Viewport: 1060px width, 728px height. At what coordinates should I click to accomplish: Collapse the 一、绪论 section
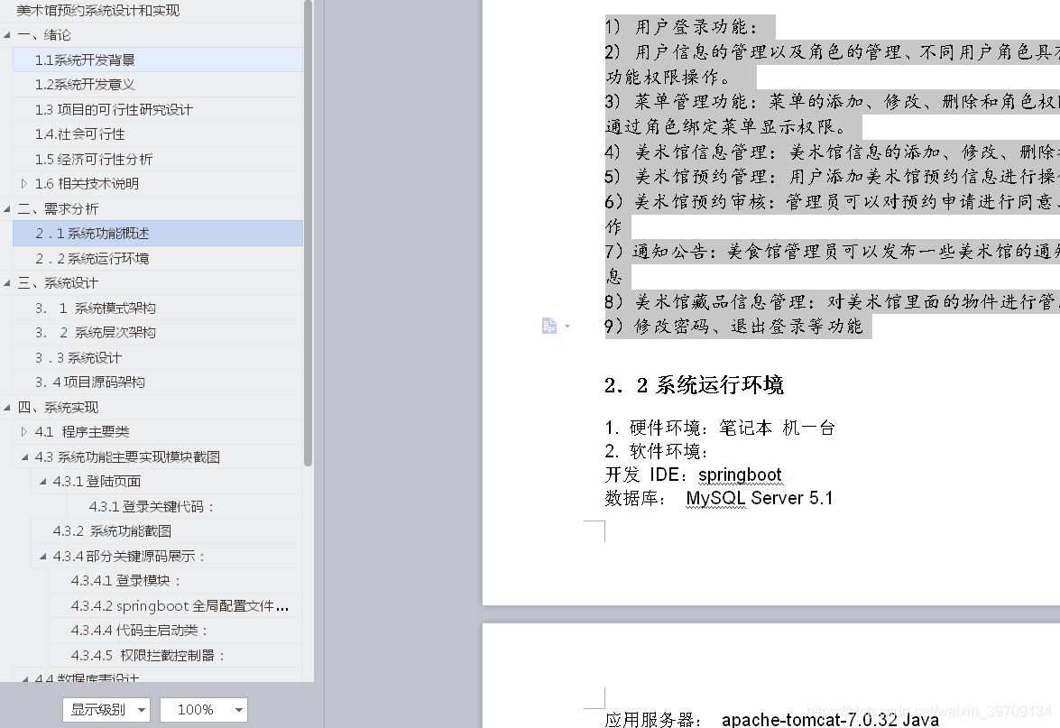coord(6,34)
